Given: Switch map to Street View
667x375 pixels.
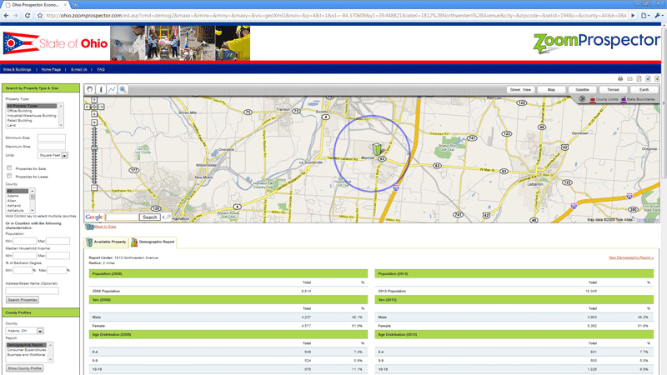Looking at the screenshot, I should tap(520, 90).
